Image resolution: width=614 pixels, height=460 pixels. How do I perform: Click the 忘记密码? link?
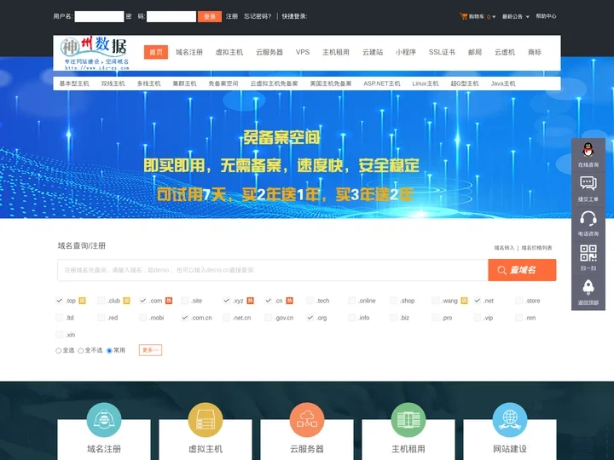pos(258,16)
